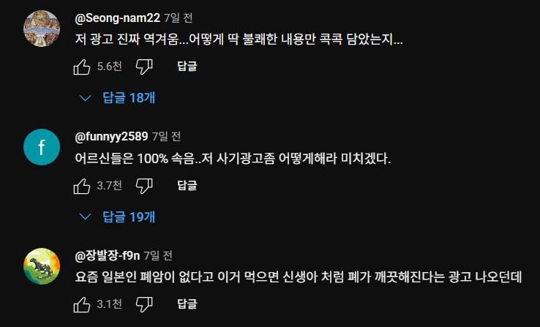
Task: Dislike the comment by @funnyy2589
Action: (144, 186)
